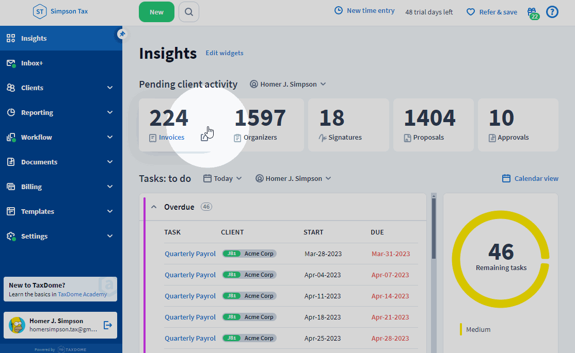Select Clients in the sidebar
575x353 pixels.
coord(61,88)
